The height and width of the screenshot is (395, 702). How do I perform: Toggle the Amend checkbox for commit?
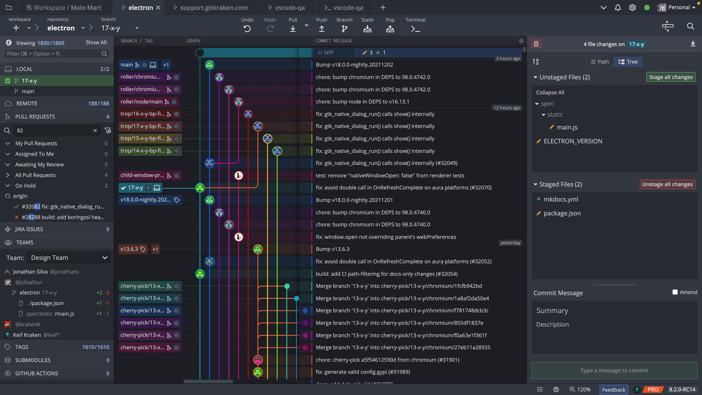[675, 292]
